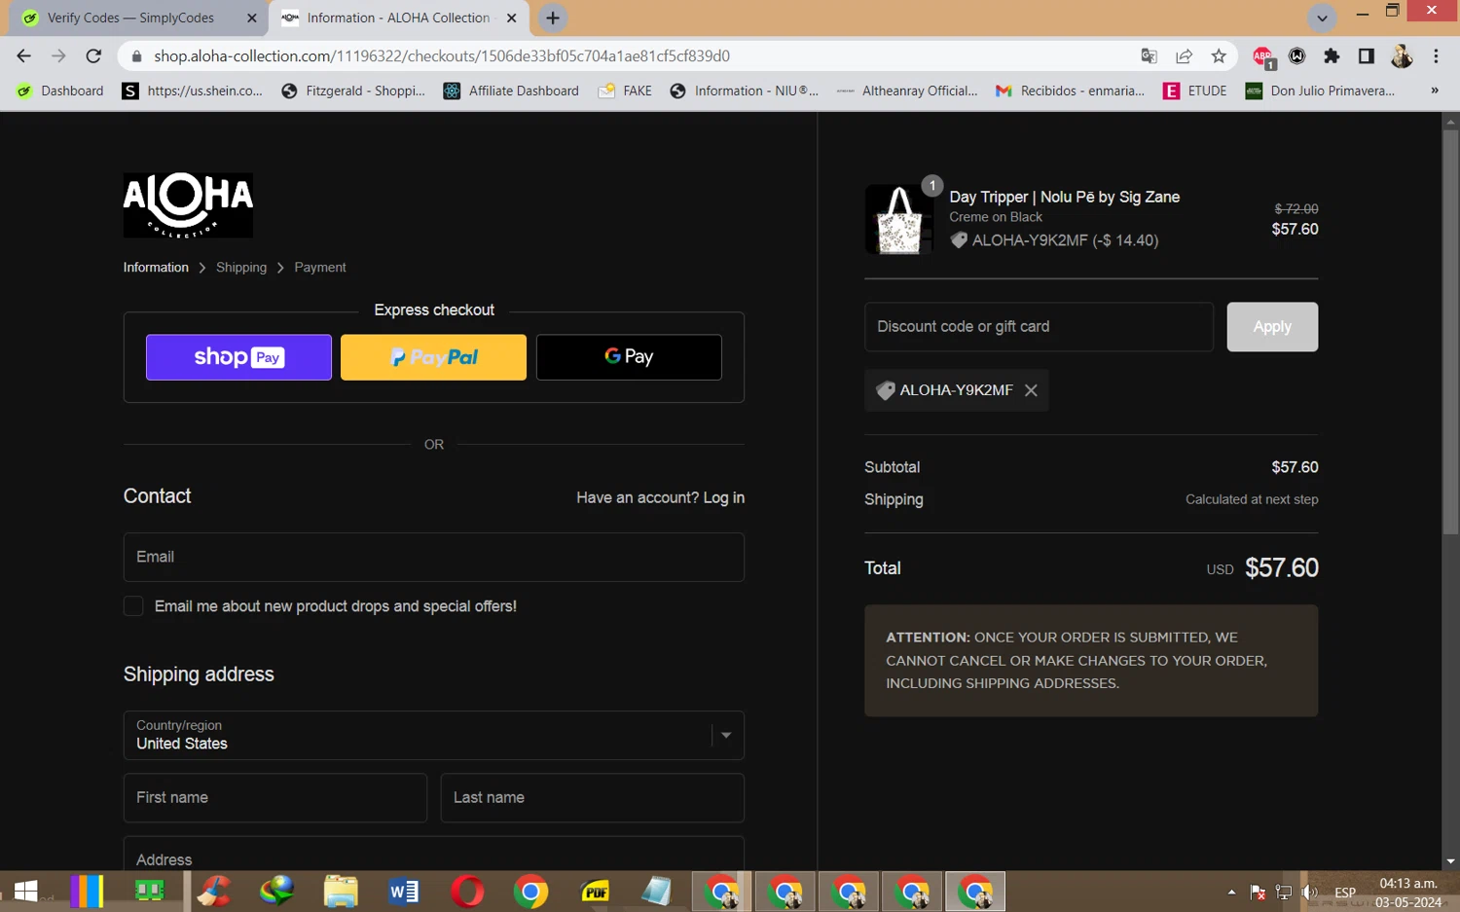The width and height of the screenshot is (1460, 912).
Task: Click the ALOHA Collection logo
Action: (x=188, y=205)
